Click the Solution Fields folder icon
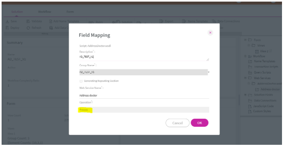Image resolution: width=284 pixels, height=146 pixels. click(x=250, y=95)
